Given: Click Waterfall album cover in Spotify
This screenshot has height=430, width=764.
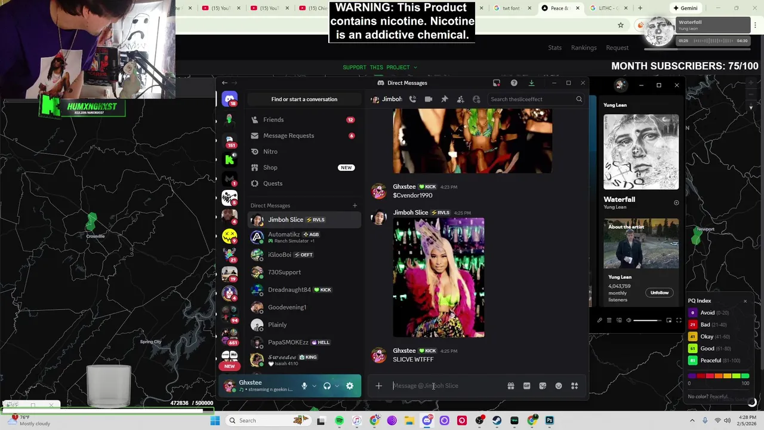Looking at the screenshot, I should point(641,152).
